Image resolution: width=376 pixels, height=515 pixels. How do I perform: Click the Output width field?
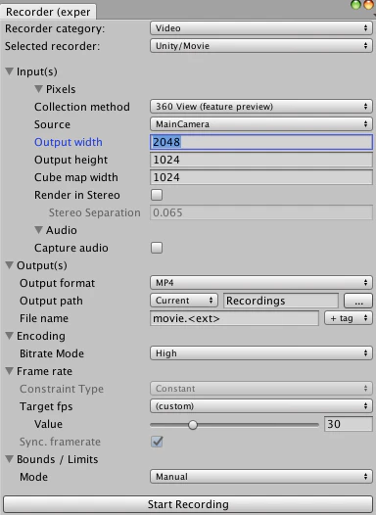(x=261, y=142)
